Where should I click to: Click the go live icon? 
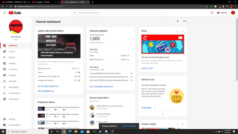[x=184, y=21]
